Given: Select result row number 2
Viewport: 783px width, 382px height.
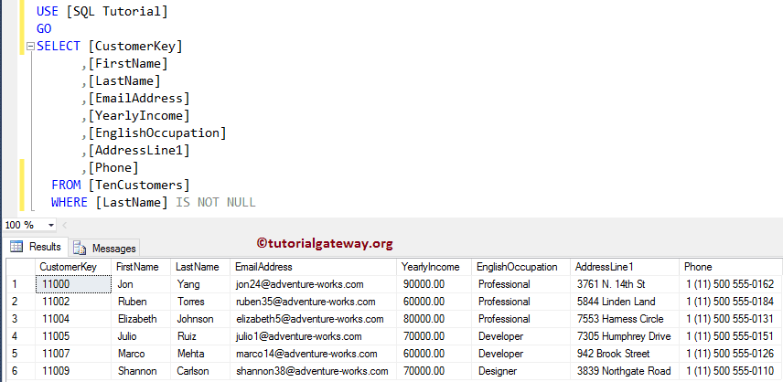Looking at the screenshot, I should point(20,302).
